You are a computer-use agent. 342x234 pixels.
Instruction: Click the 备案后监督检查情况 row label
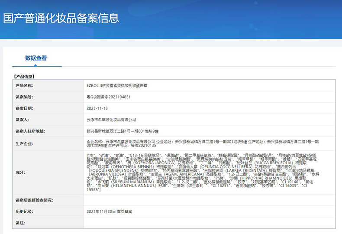point(34,200)
